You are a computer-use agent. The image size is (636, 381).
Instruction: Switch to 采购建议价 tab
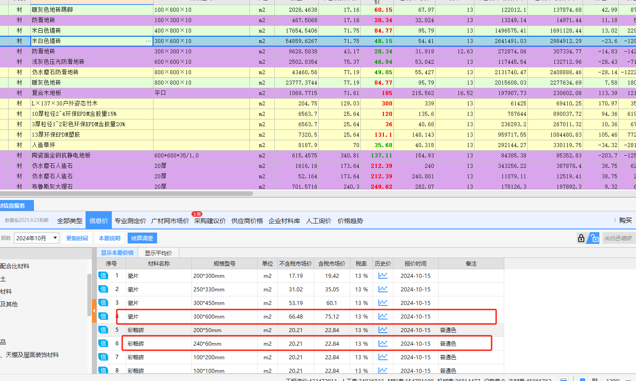pos(210,221)
